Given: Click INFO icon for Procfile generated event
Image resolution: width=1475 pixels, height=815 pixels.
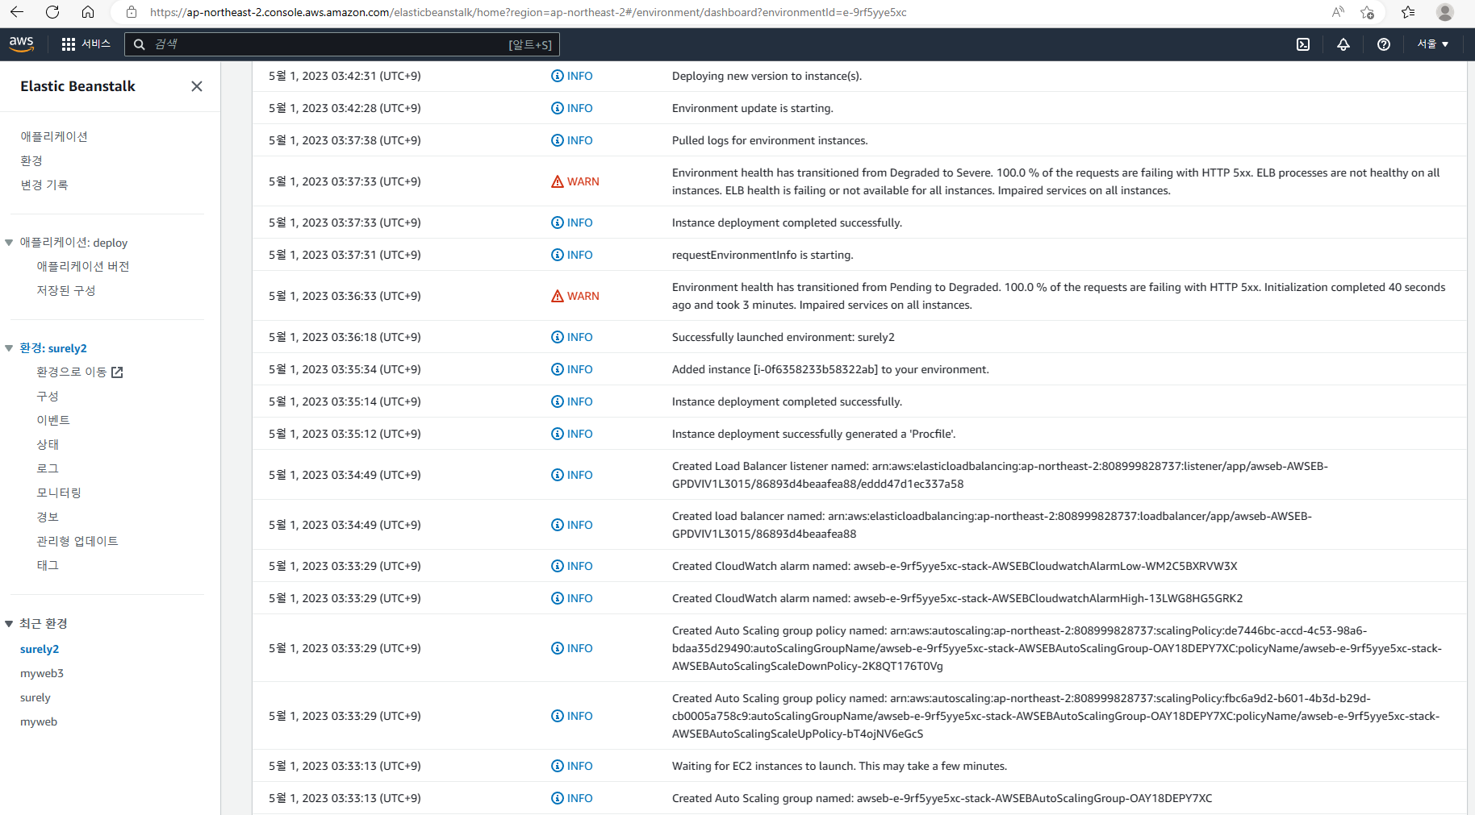Looking at the screenshot, I should click(x=558, y=434).
